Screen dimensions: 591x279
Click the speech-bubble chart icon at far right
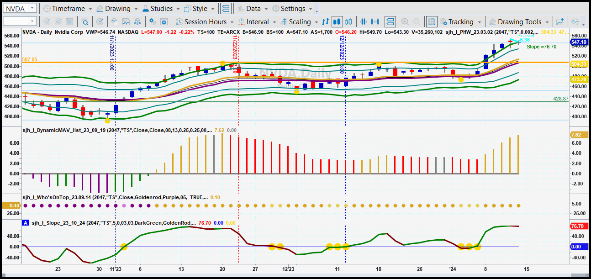pos(575,22)
